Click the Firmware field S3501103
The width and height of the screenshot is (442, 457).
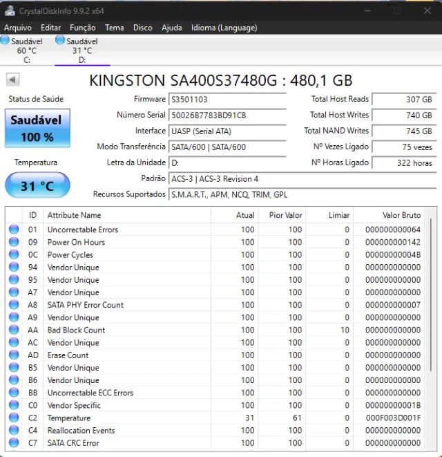pos(227,100)
